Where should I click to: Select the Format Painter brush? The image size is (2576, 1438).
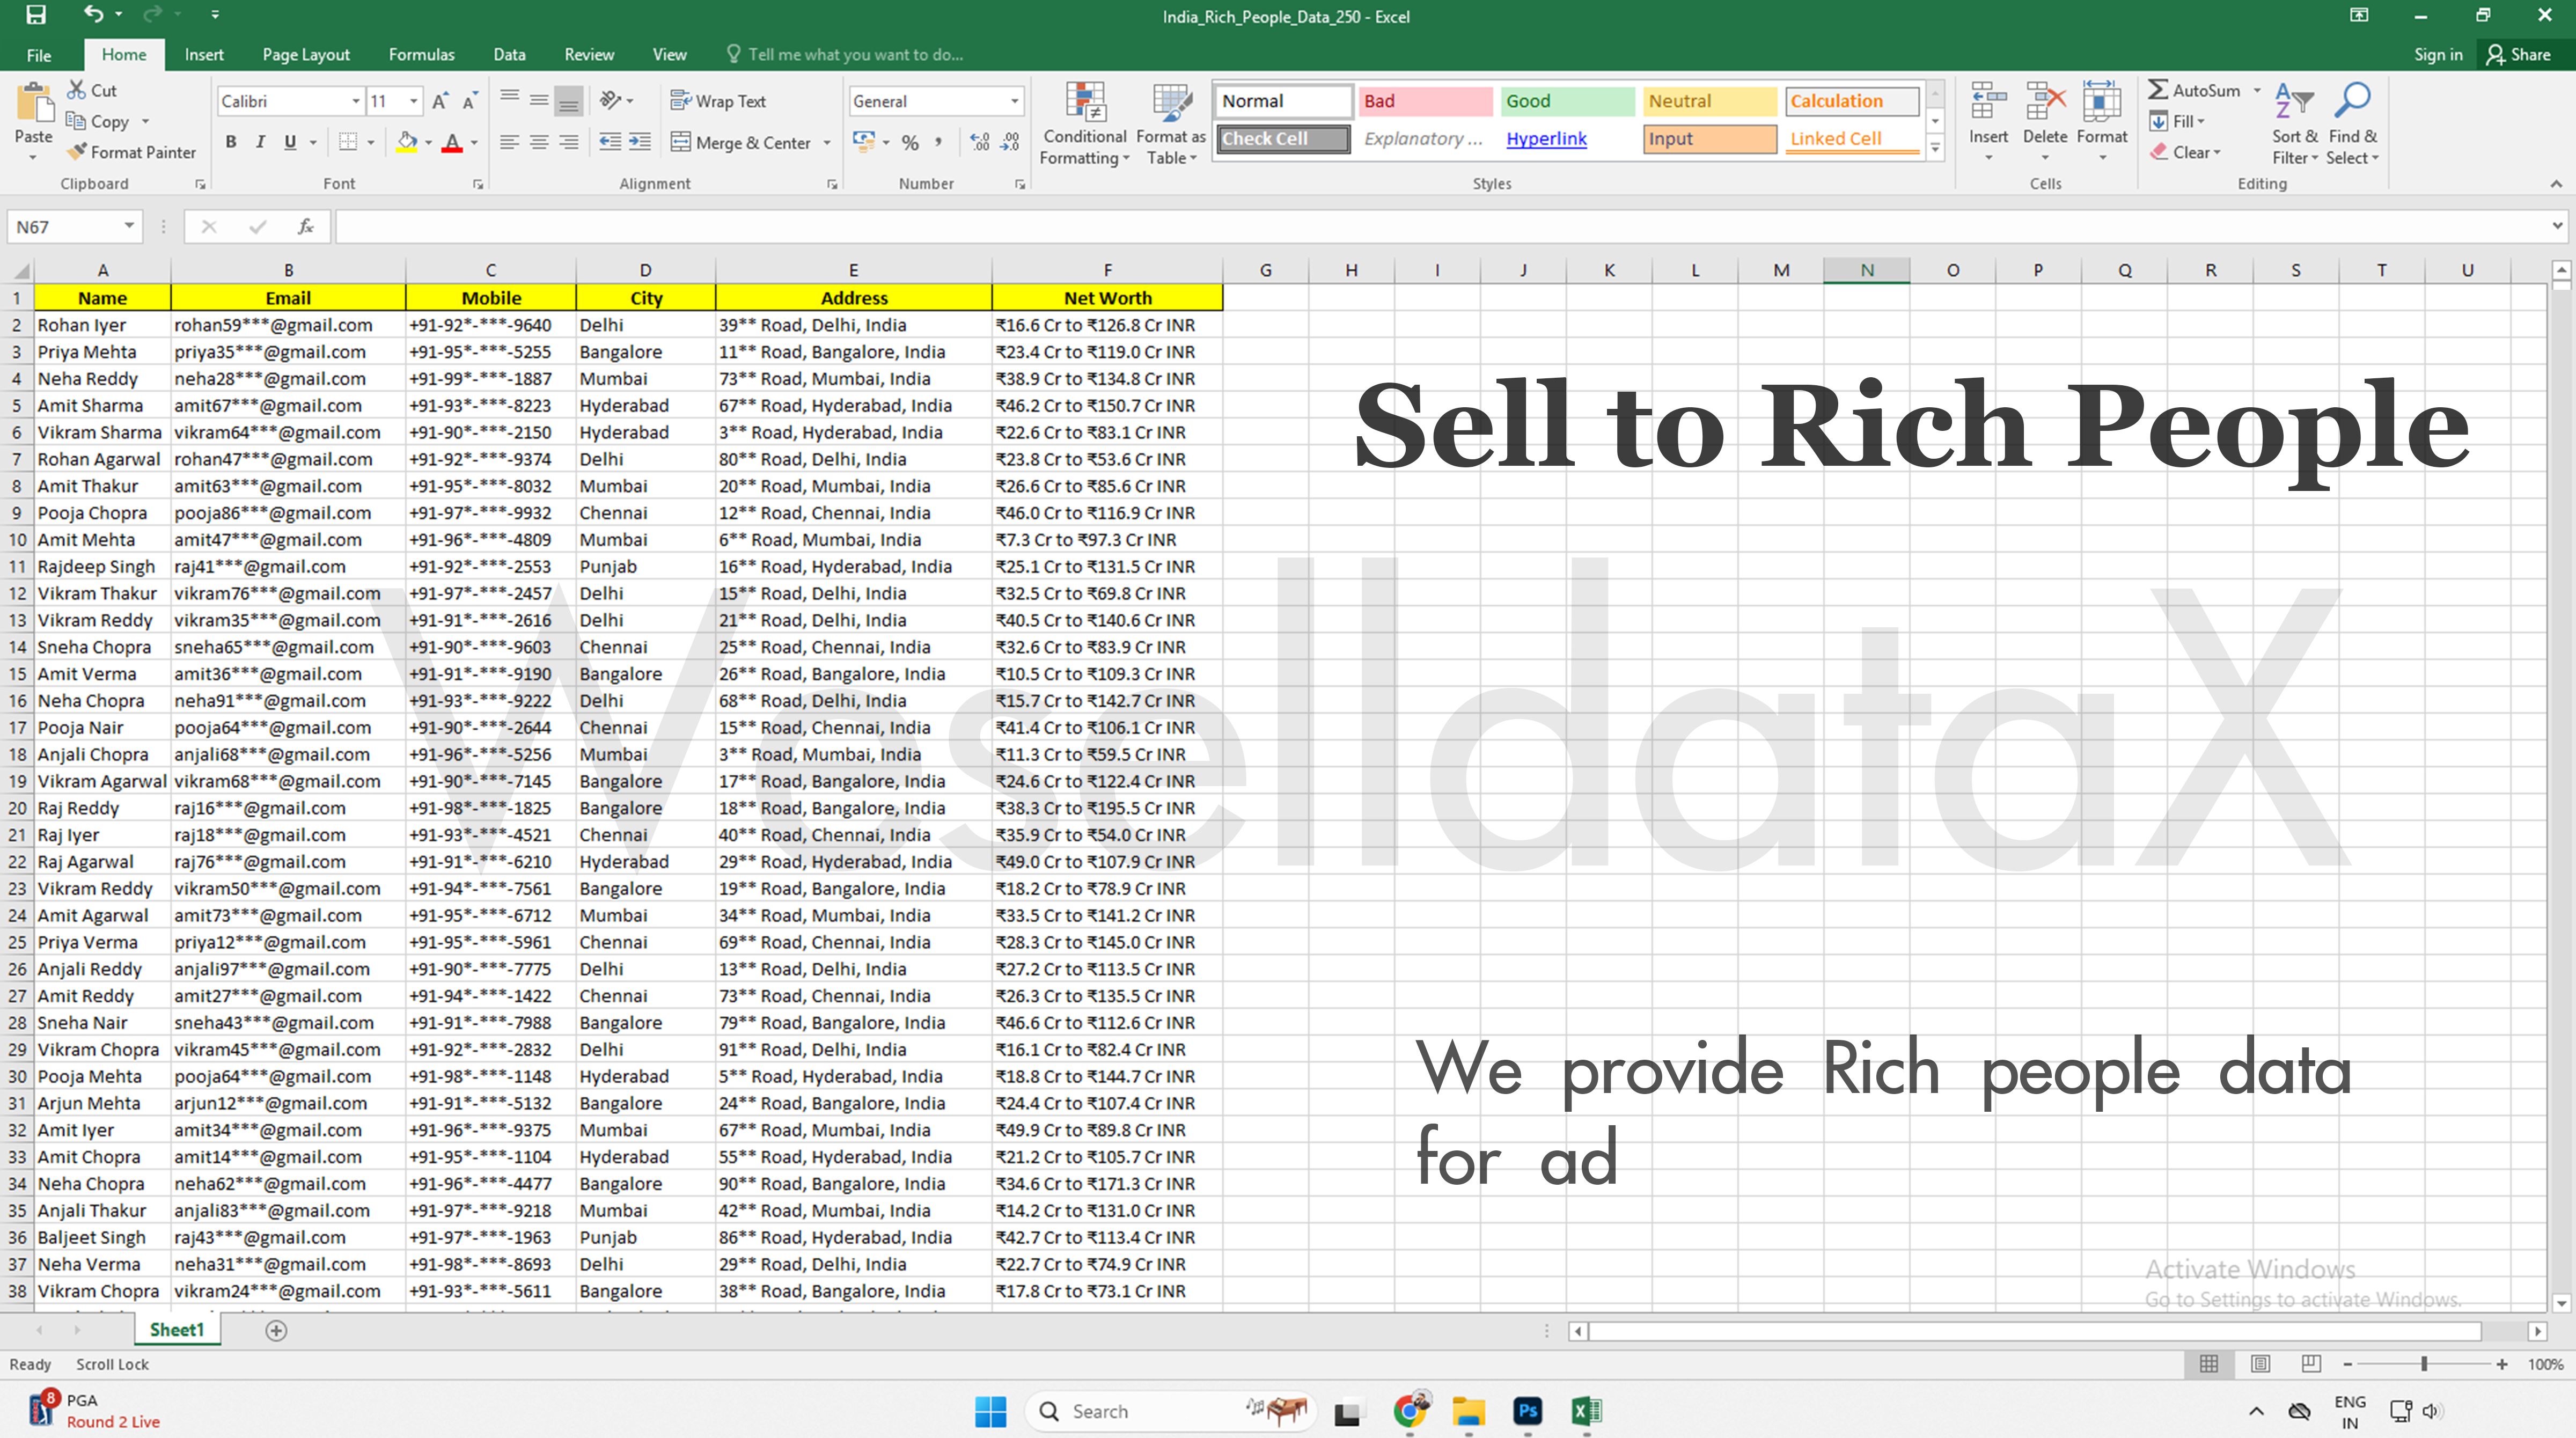point(77,152)
